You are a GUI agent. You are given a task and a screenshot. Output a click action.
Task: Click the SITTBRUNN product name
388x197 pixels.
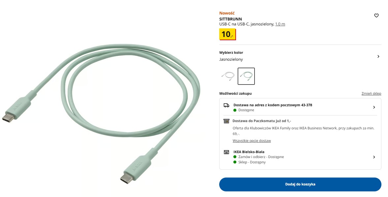point(231,19)
